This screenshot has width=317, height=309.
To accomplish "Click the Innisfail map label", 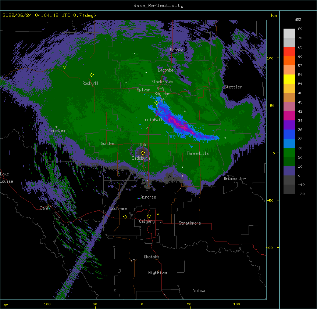I will pos(153,120).
